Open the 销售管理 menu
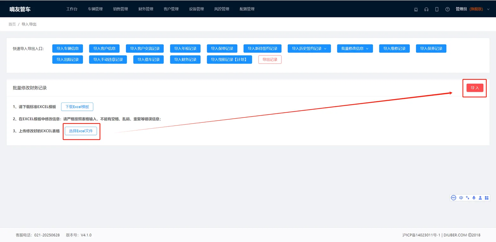The width and height of the screenshot is (496, 242). click(121, 9)
